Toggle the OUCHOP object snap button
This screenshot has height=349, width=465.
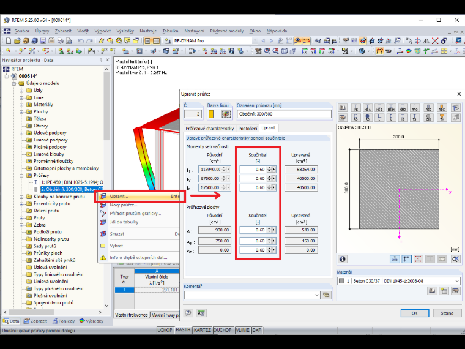(x=223, y=330)
